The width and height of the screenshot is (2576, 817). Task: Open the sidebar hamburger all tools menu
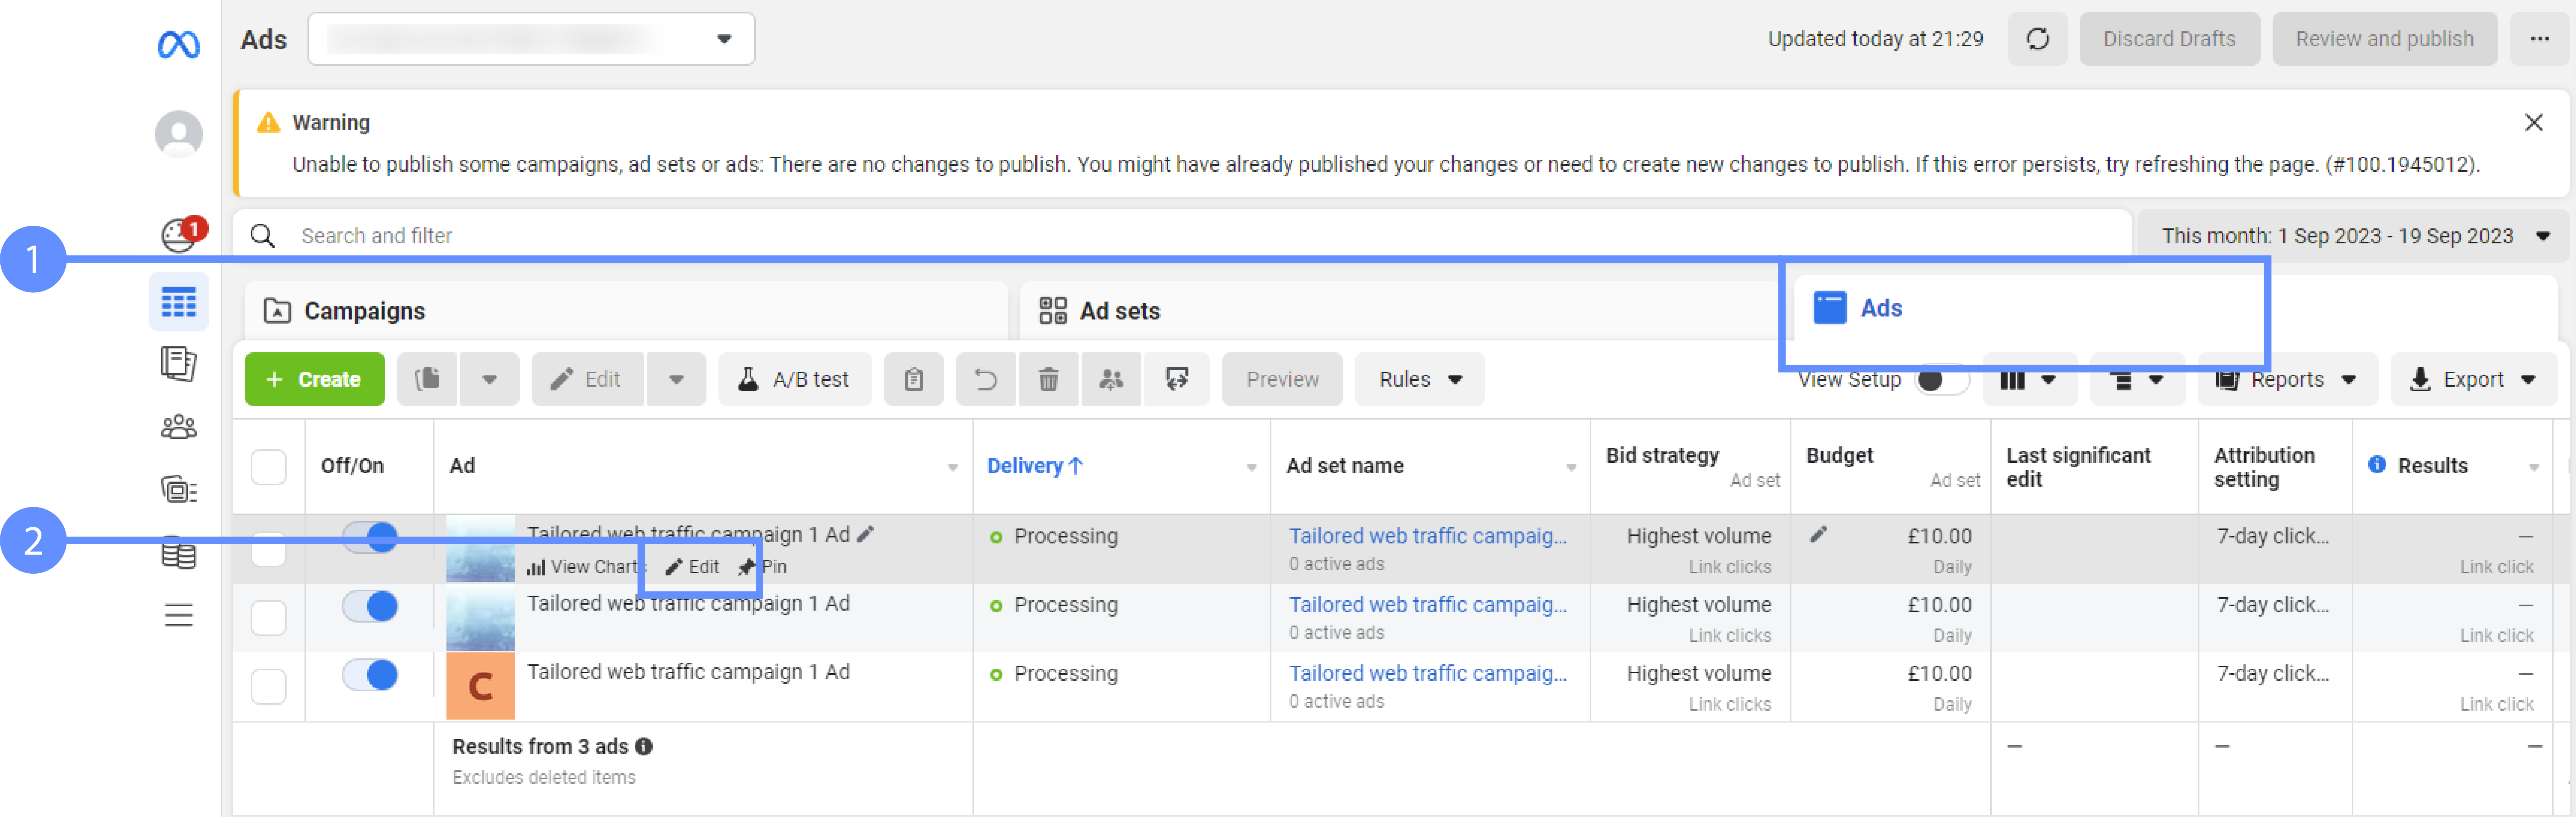(178, 615)
